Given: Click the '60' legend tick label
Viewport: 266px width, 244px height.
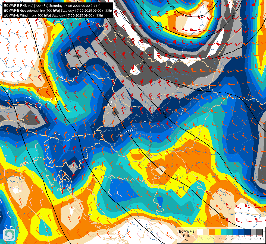Looking at the screenshot, I should [214, 239].
